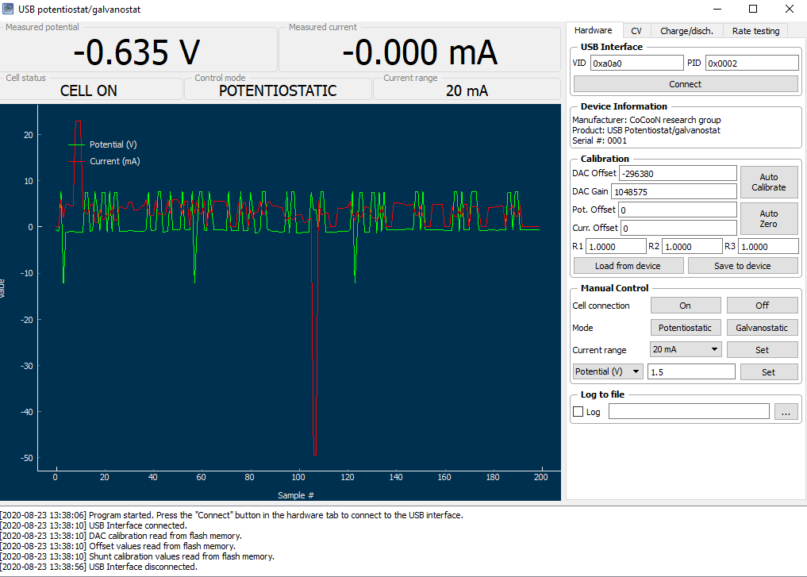Open file browser with the ... button

click(786, 411)
